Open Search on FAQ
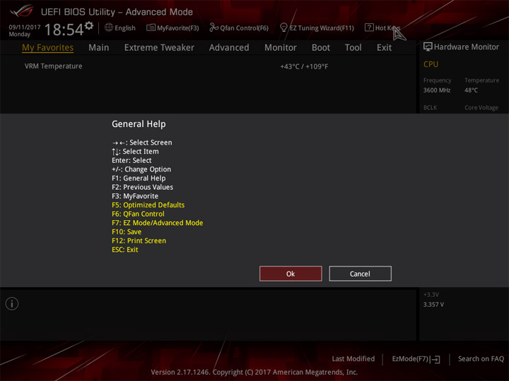509x381 pixels. coord(481,358)
